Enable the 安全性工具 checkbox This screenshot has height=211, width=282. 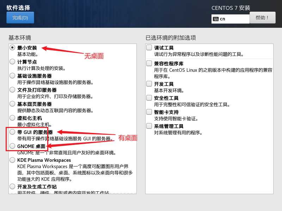pyautogui.click(x=149, y=98)
